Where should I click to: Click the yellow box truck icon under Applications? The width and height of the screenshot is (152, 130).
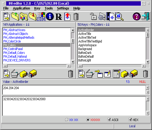click(x=24, y=74)
